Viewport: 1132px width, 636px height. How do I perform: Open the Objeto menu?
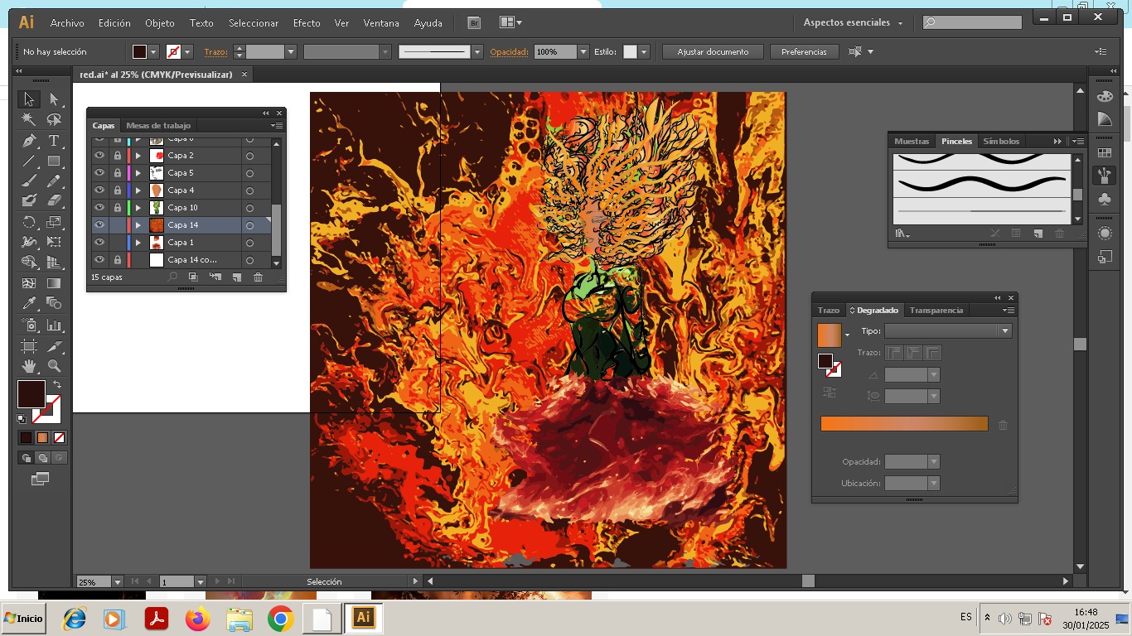pyautogui.click(x=160, y=23)
